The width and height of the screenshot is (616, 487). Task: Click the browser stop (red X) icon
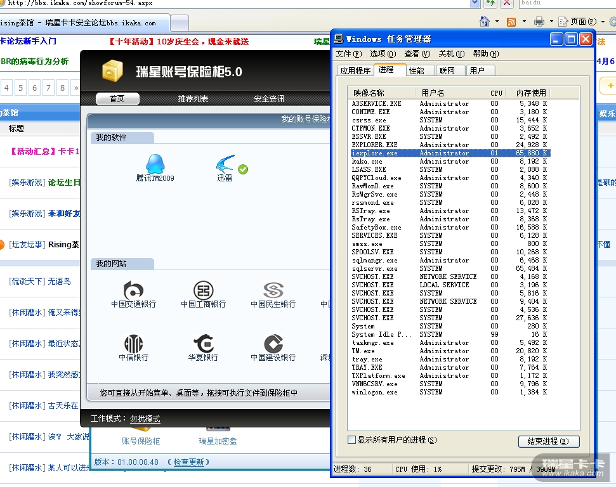pos(507,3)
